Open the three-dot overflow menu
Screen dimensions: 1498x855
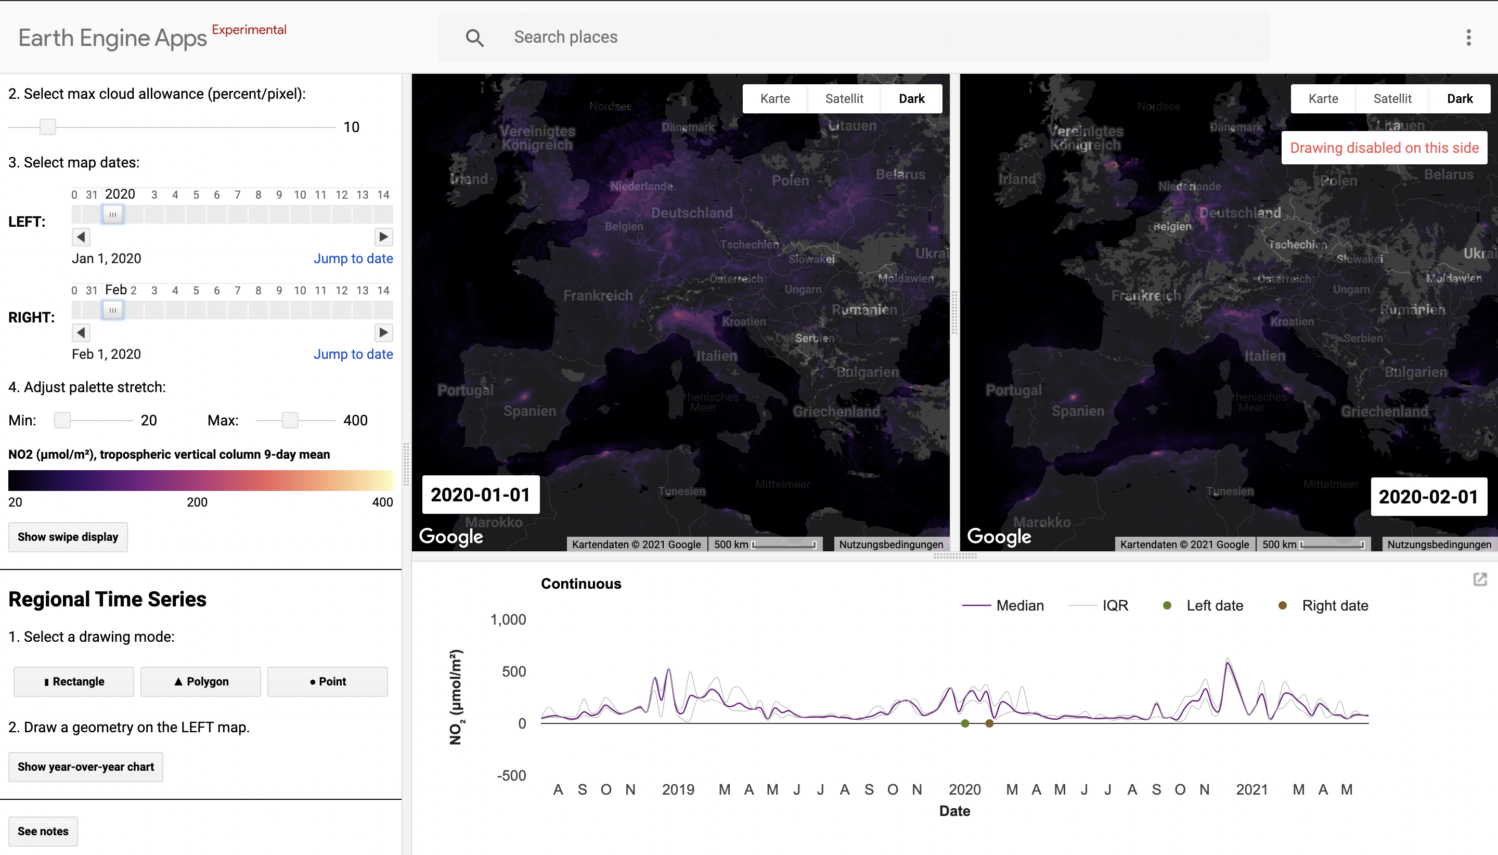point(1468,37)
